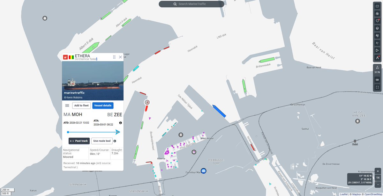Click Use route tool button
Screen dimensions: 383x196
pyautogui.click(x=101, y=141)
